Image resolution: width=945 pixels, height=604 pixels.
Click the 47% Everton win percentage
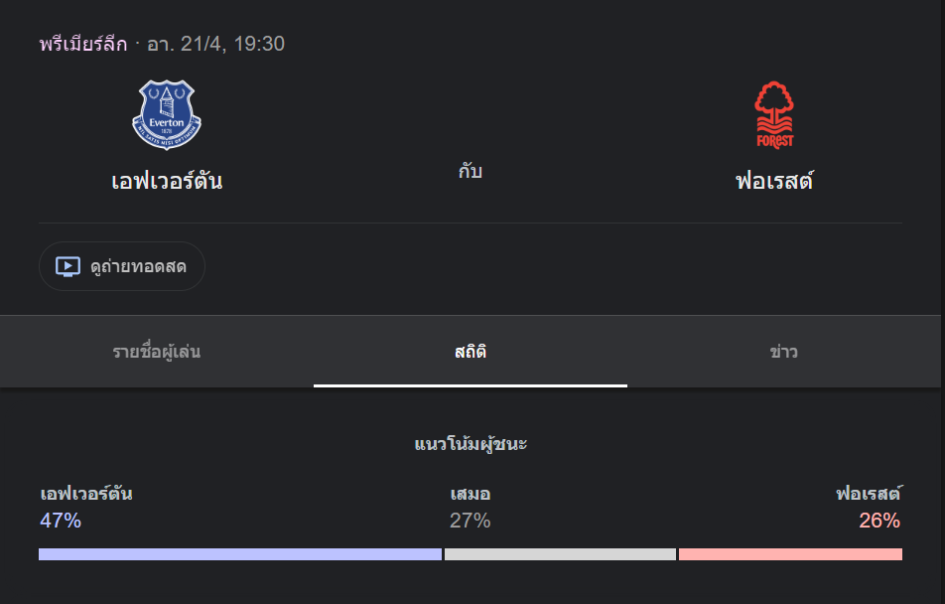tap(61, 521)
